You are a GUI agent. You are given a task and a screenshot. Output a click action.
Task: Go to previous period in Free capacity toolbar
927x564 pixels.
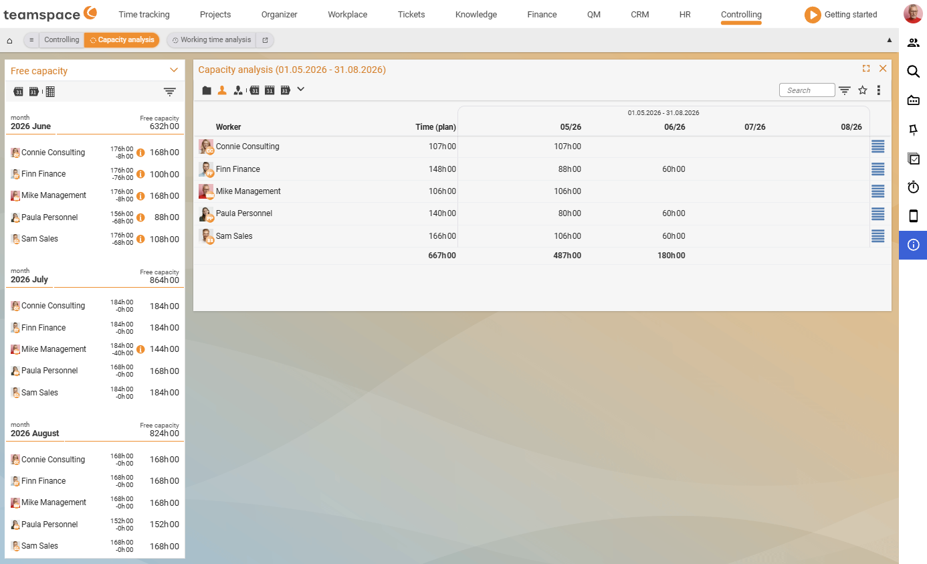(x=18, y=92)
